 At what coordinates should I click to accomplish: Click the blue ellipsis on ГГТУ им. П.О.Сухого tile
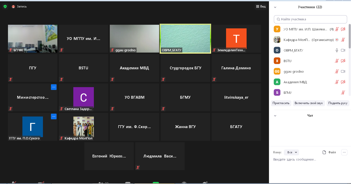click(x=53, y=116)
